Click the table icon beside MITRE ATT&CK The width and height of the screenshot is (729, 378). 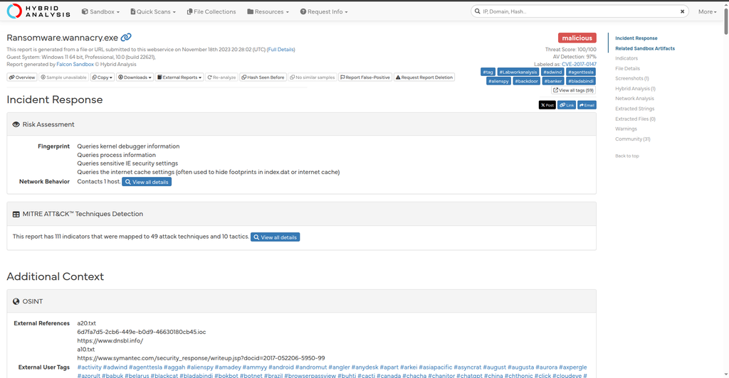(16, 215)
